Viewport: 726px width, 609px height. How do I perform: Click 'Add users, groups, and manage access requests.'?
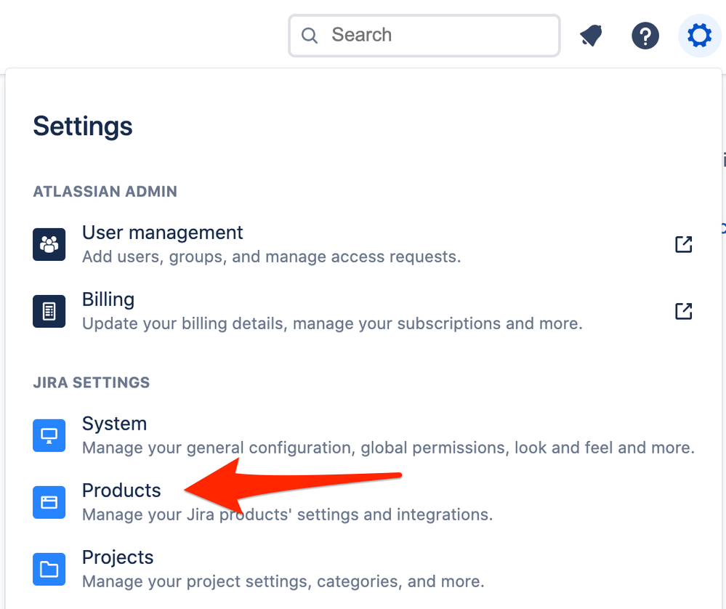point(271,257)
